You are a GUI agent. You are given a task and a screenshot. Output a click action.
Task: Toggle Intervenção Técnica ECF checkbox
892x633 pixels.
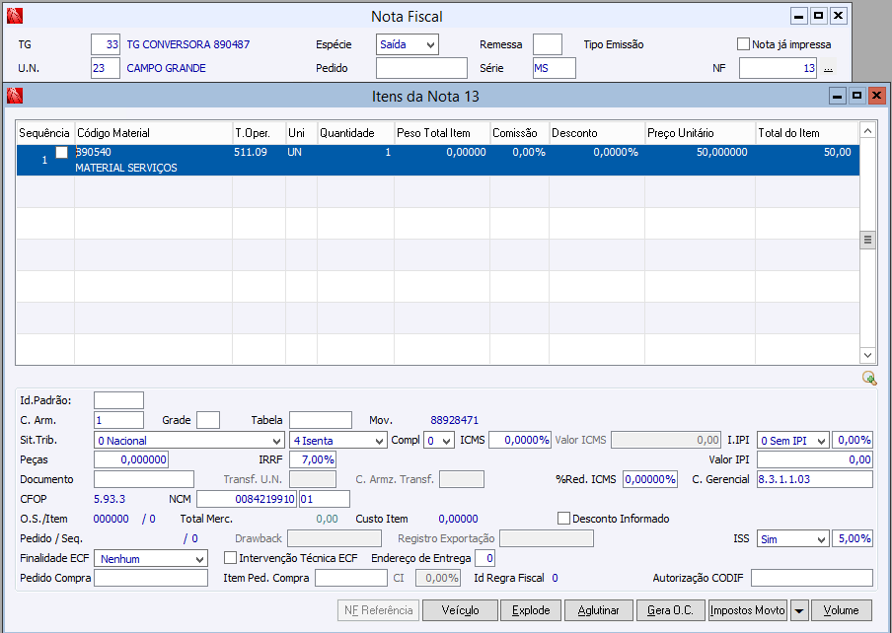pos(231,558)
